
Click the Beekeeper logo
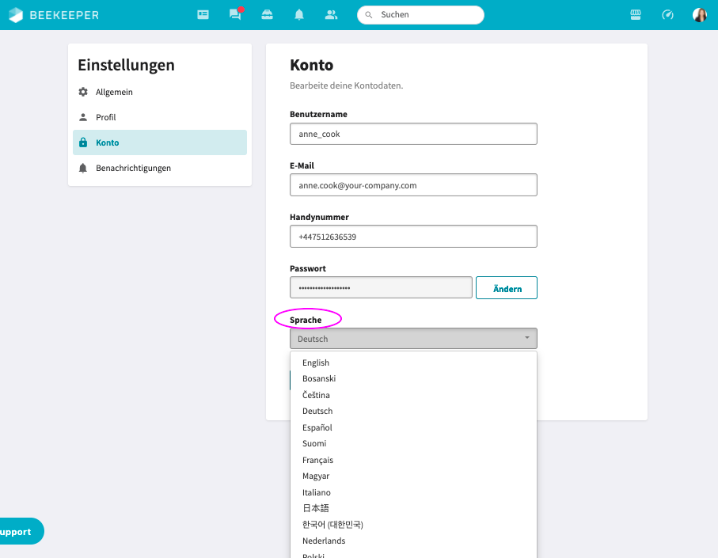point(54,15)
